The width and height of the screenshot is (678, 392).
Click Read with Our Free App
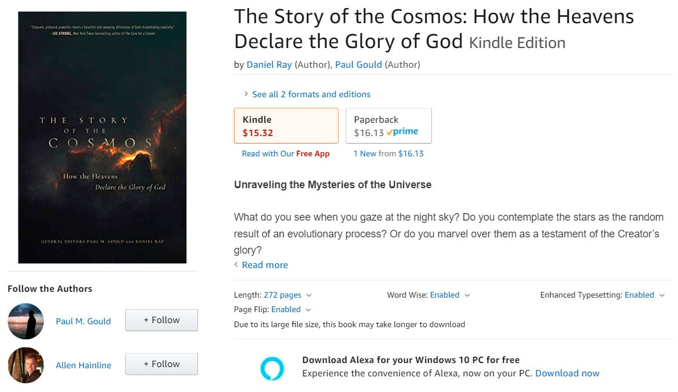point(285,153)
